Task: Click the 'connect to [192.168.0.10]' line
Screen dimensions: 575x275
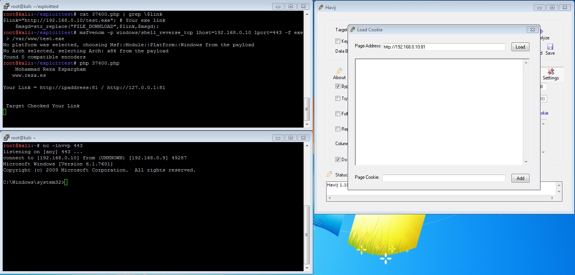Action: 95,158
